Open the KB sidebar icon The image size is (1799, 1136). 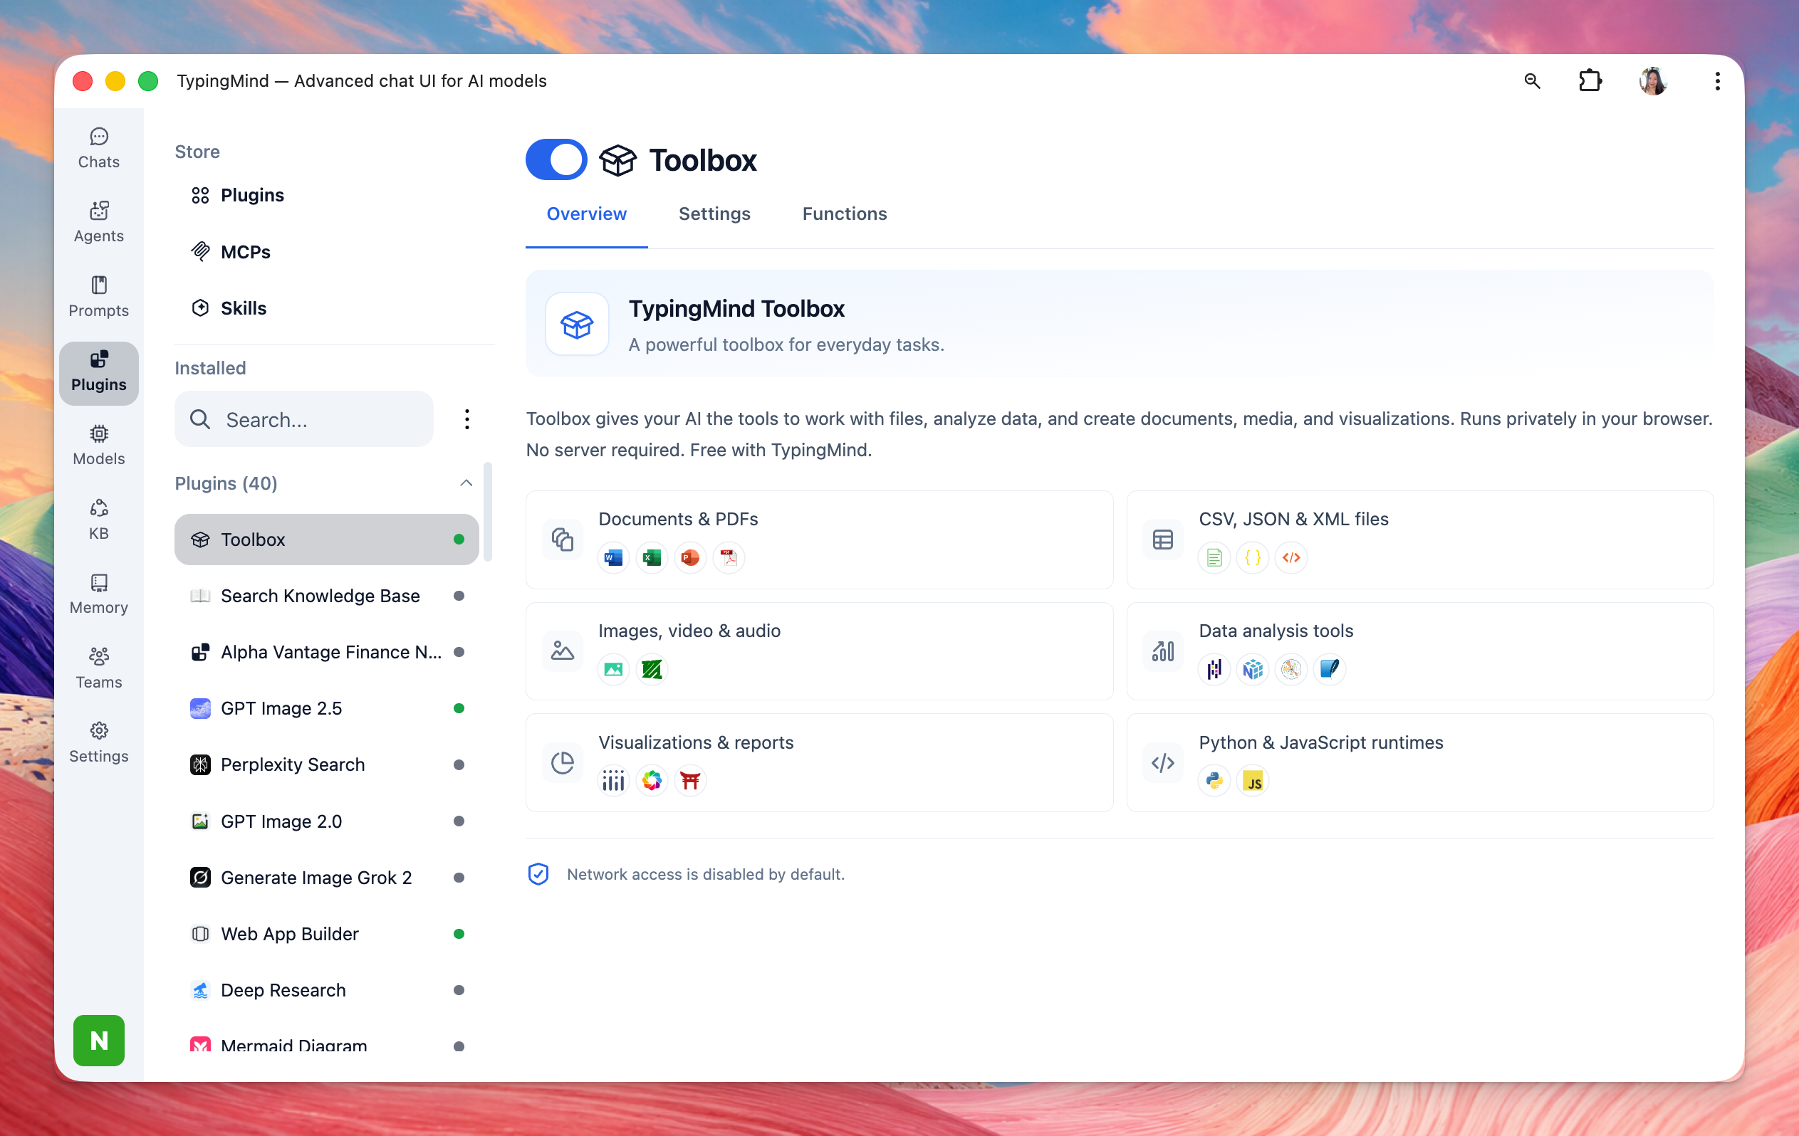(98, 520)
